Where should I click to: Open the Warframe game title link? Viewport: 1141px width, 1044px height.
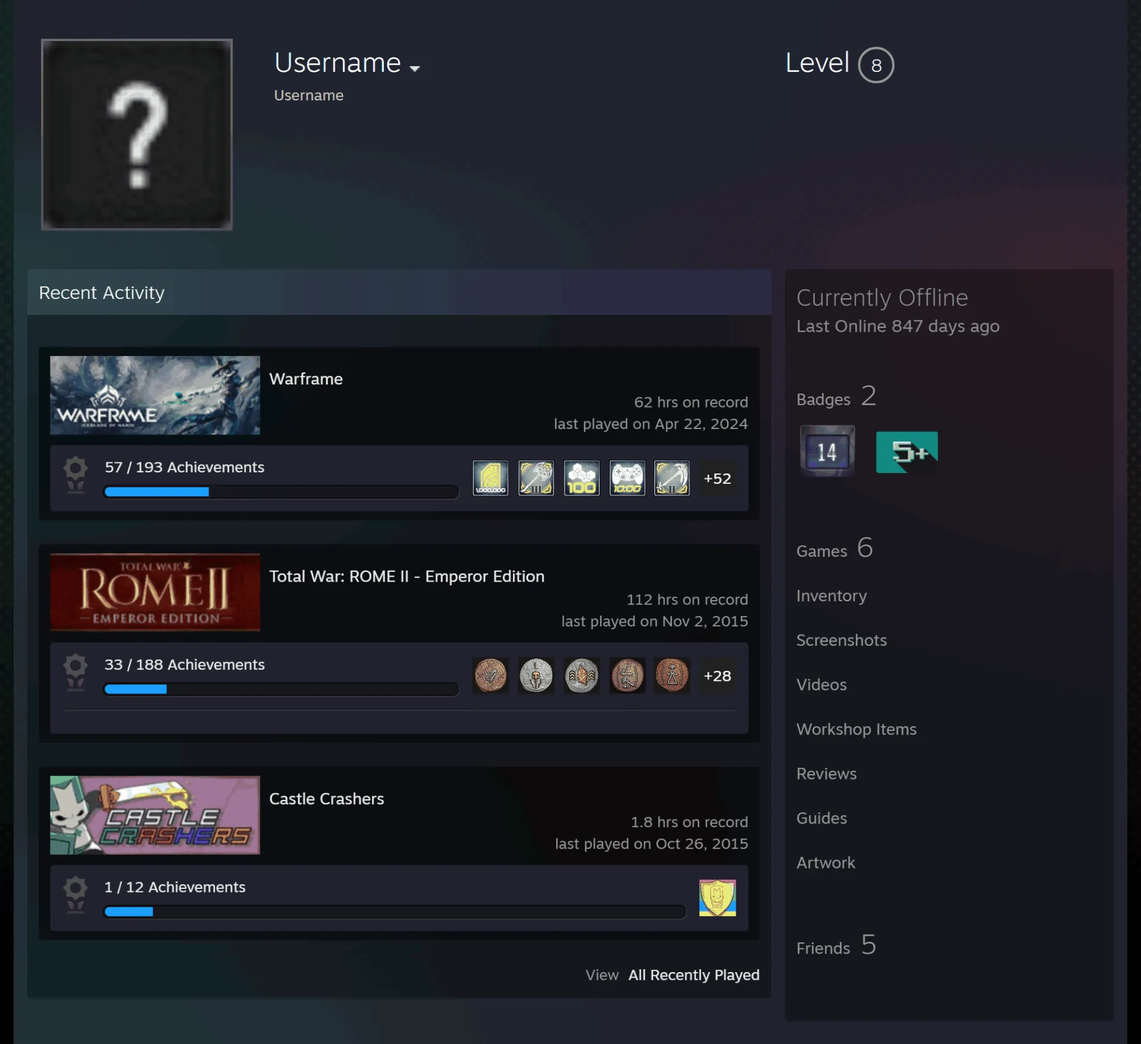(x=306, y=379)
